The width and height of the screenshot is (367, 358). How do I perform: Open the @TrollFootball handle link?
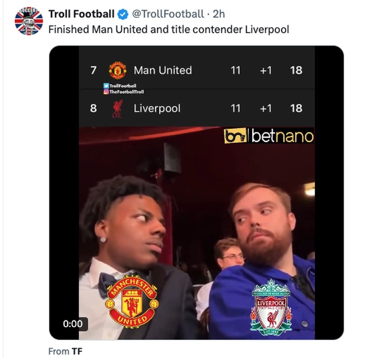tap(168, 14)
